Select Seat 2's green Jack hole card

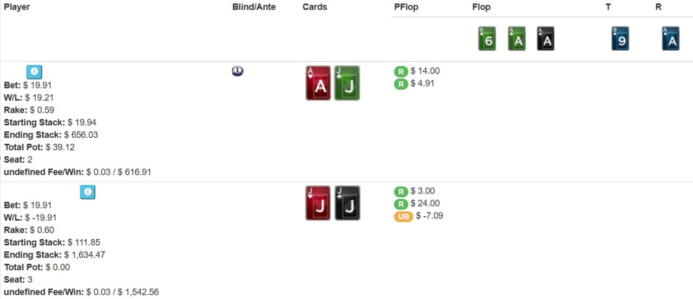click(x=347, y=83)
